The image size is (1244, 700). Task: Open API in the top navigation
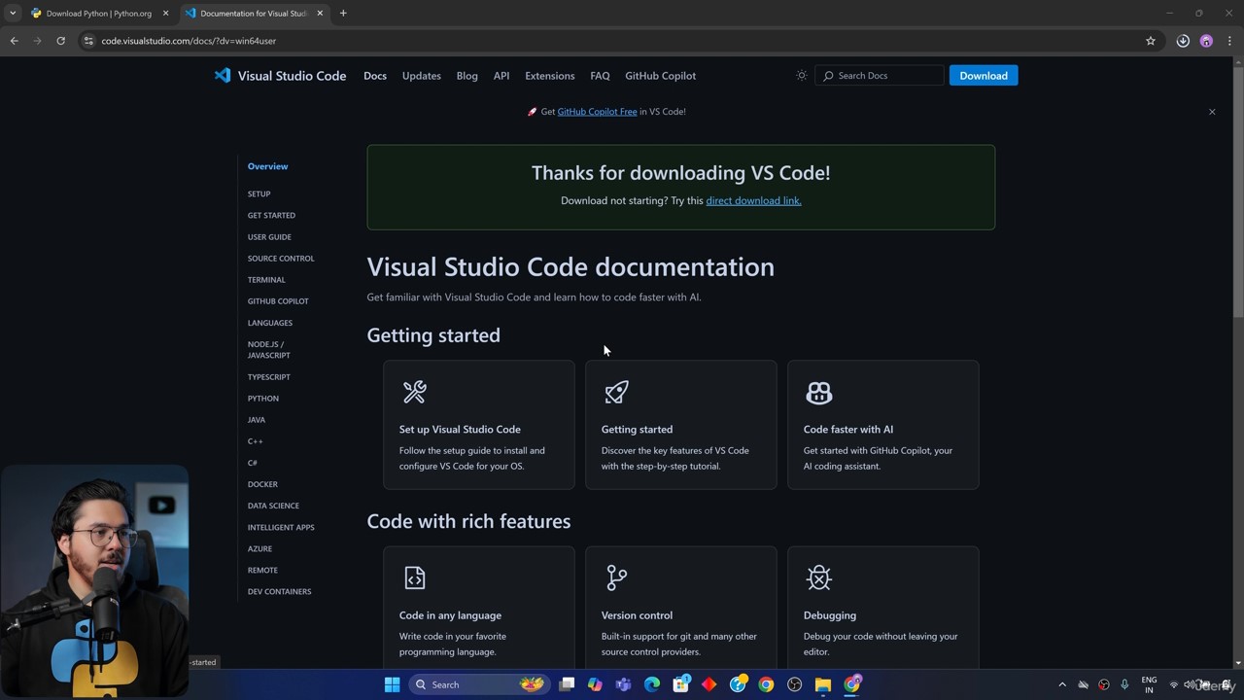(x=501, y=76)
